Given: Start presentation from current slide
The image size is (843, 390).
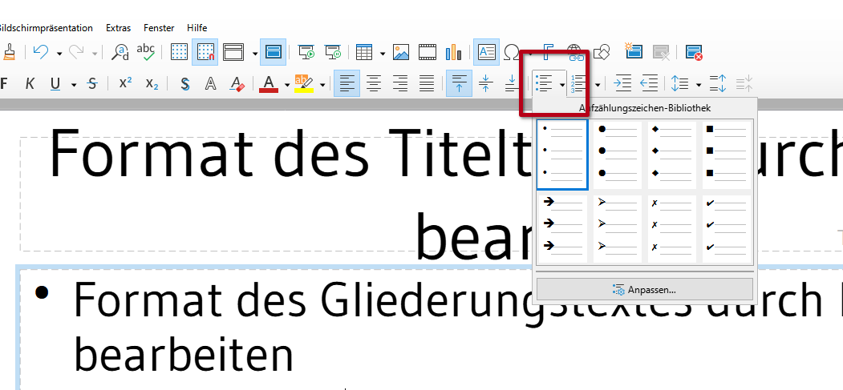Looking at the screenshot, I should pyautogui.click(x=334, y=52).
